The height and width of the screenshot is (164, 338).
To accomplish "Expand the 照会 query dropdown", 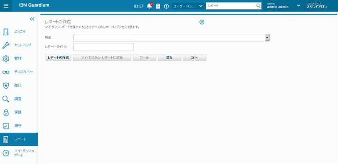I will pos(267,38).
